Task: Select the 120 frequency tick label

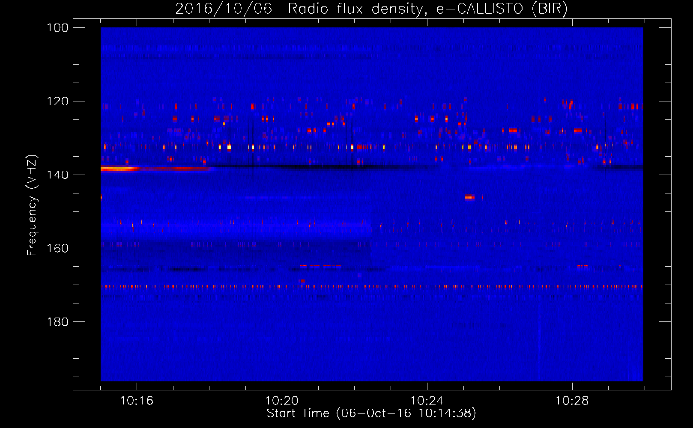Action: 58,101
